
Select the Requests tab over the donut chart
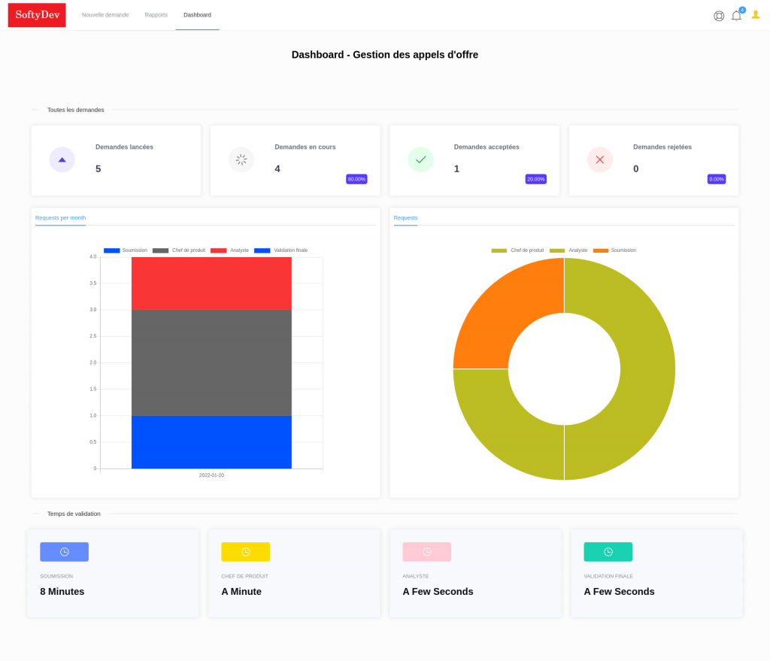[x=405, y=218]
